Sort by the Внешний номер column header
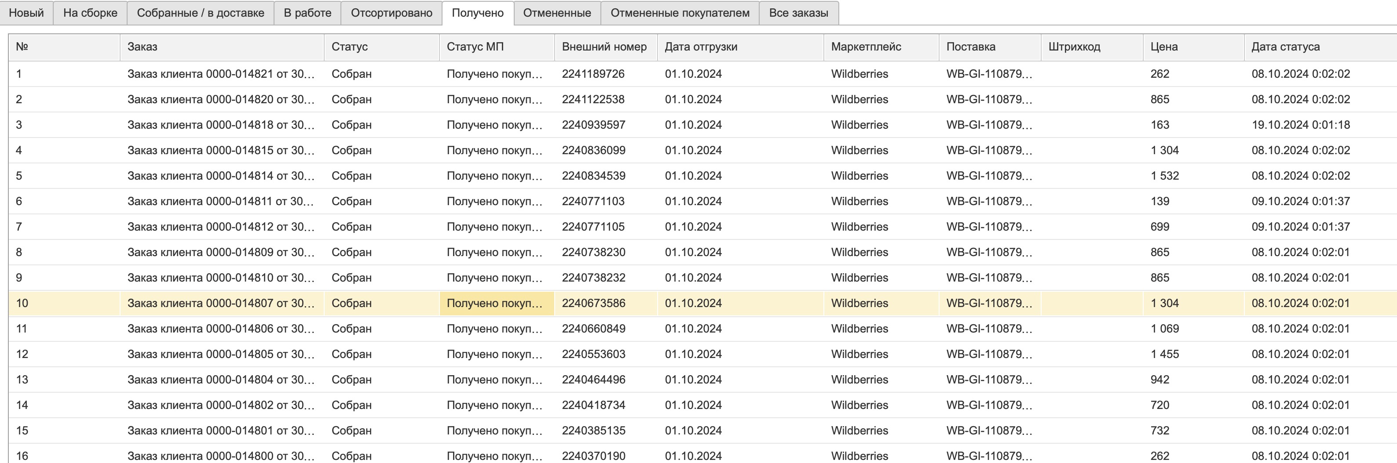 606,47
